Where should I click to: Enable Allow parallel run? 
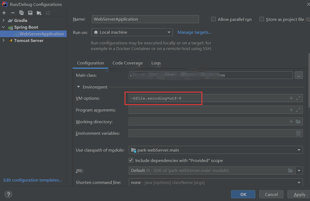[213, 19]
